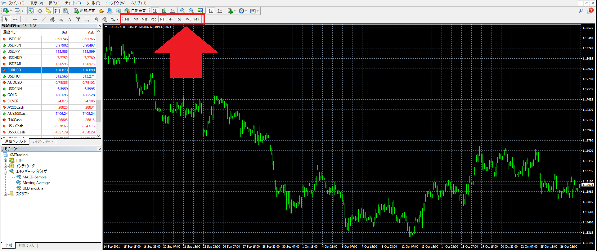The width and height of the screenshot is (597, 251).
Task: Select the trendline drawing tool
Action: pyautogui.click(x=44, y=19)
